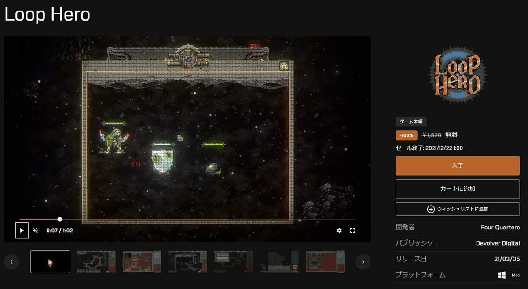528x289 pixels.
Task: Click the orange 入手 button
Action: tap(458, 166)
